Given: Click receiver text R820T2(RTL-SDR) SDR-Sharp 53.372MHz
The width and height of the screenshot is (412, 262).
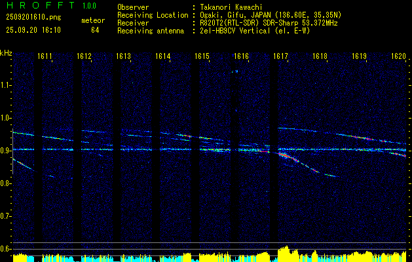Looking at the screenshot, I should pos(269,23).
